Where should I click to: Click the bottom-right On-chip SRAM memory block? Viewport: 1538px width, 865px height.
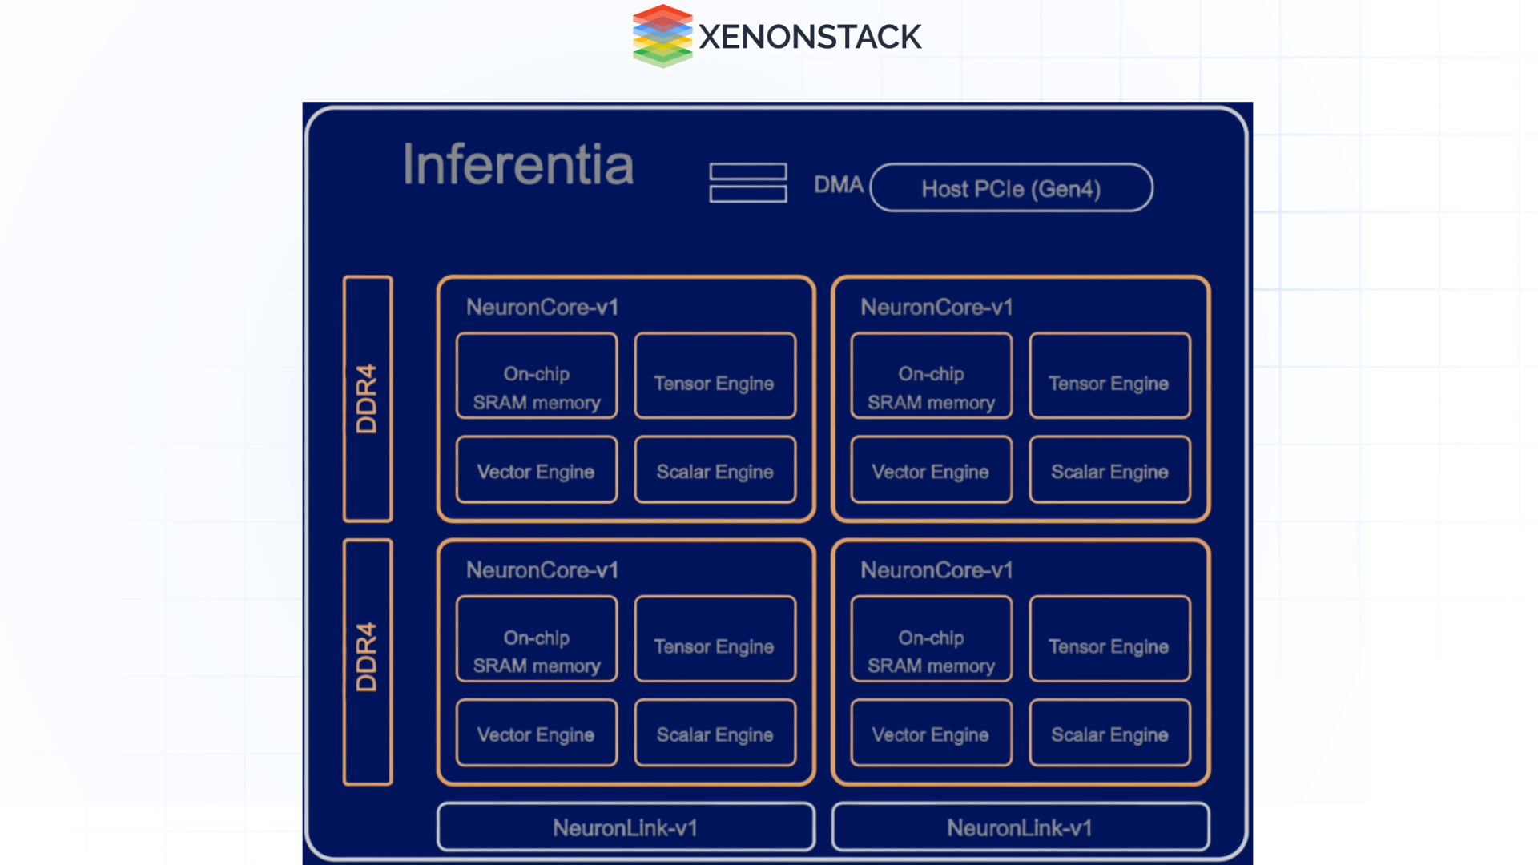tap(931, 638)
